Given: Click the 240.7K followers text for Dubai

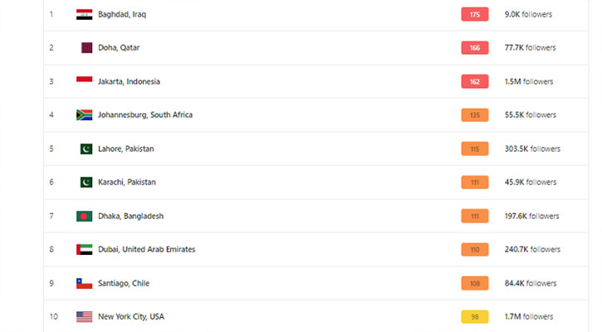Looking at the screenshot, I should [x=532, y=249].
